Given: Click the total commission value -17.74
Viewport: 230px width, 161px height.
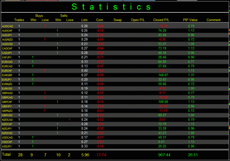Looking at the screenshot, I should pos(100,155).
